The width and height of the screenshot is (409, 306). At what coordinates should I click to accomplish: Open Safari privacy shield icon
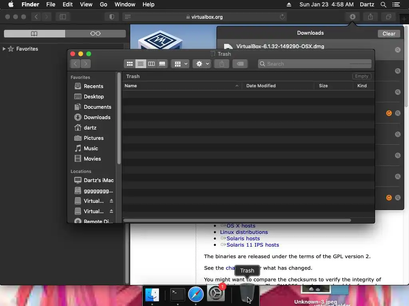tap(112, 17)
